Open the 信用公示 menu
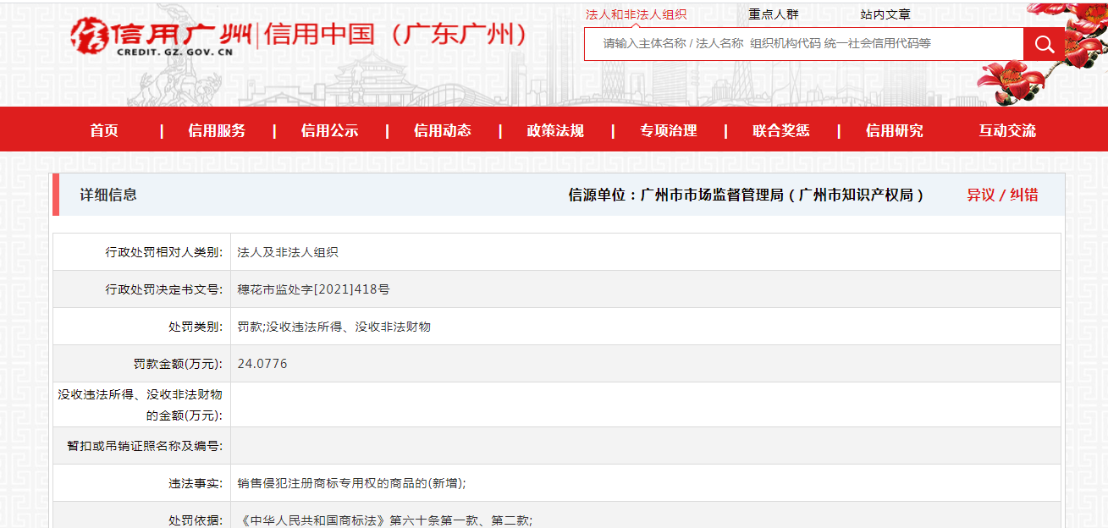The image size is (1108, 528). 329,130
